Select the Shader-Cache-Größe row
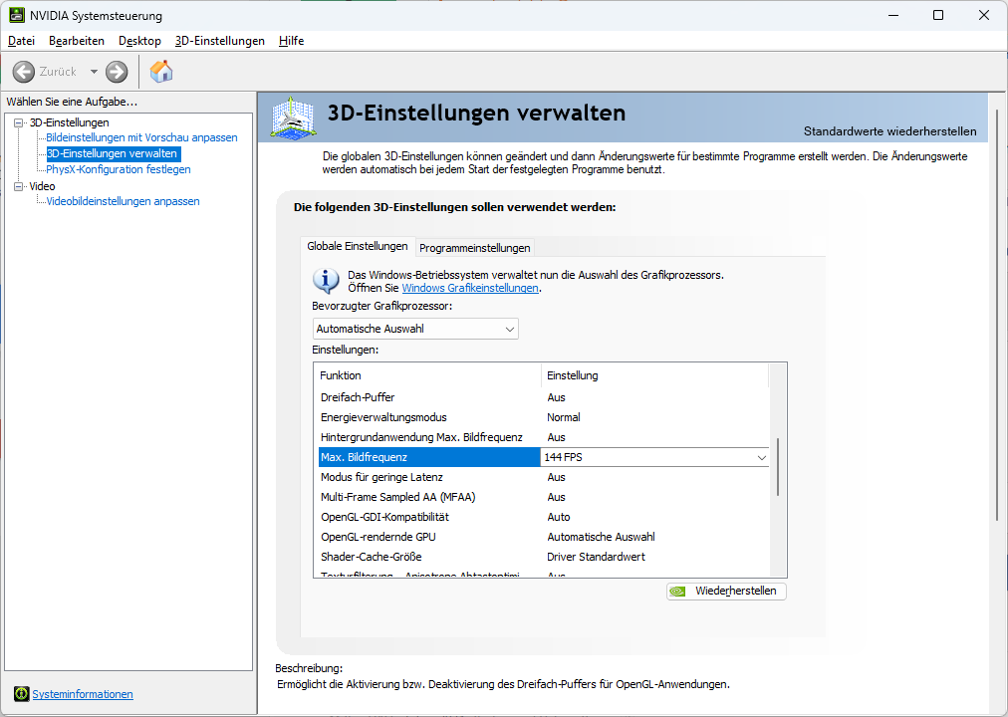This screenshot has width=1008, height=717. pos(544,557)
